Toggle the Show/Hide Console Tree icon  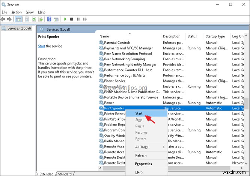point(18,19)
